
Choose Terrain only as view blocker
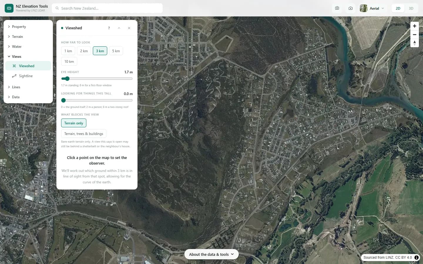click(x=74, y=123)
